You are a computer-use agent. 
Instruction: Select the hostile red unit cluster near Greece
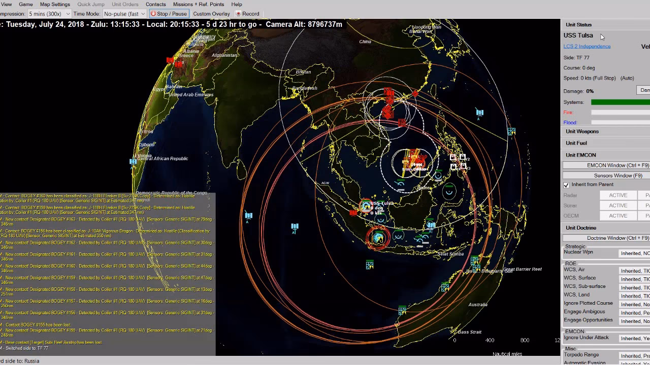point(174,62)
